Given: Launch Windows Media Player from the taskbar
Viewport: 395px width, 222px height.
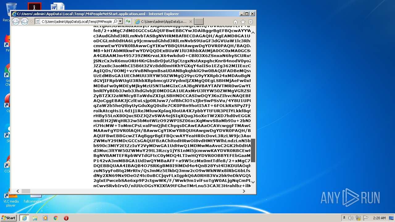Looking at the screenshot, I should (x=45, y=218).
